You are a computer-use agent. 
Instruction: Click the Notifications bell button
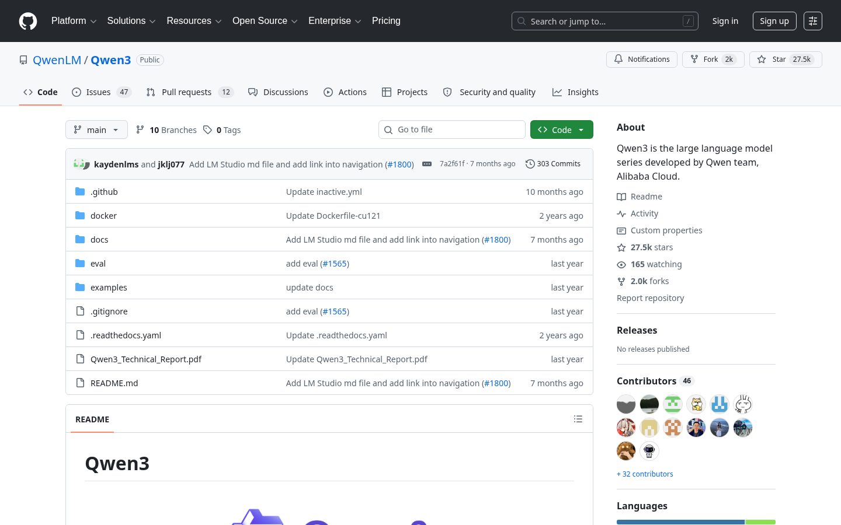(x=642, y=60)
